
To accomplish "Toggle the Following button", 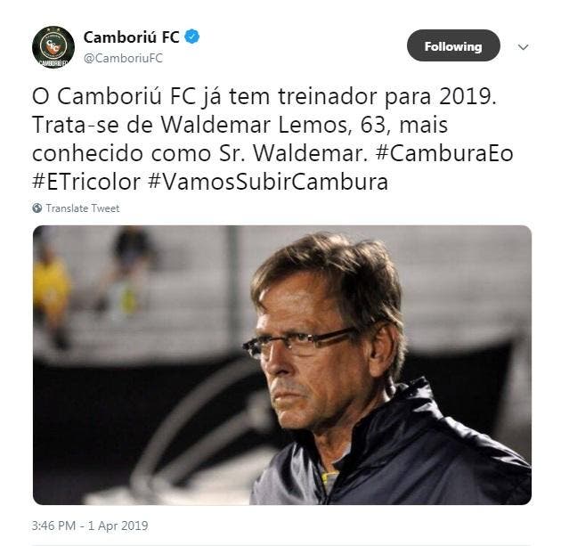I will 453,45.
